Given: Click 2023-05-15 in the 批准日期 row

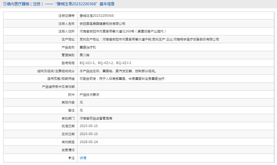Looking at the screenshot, I should tap(89, 126).
